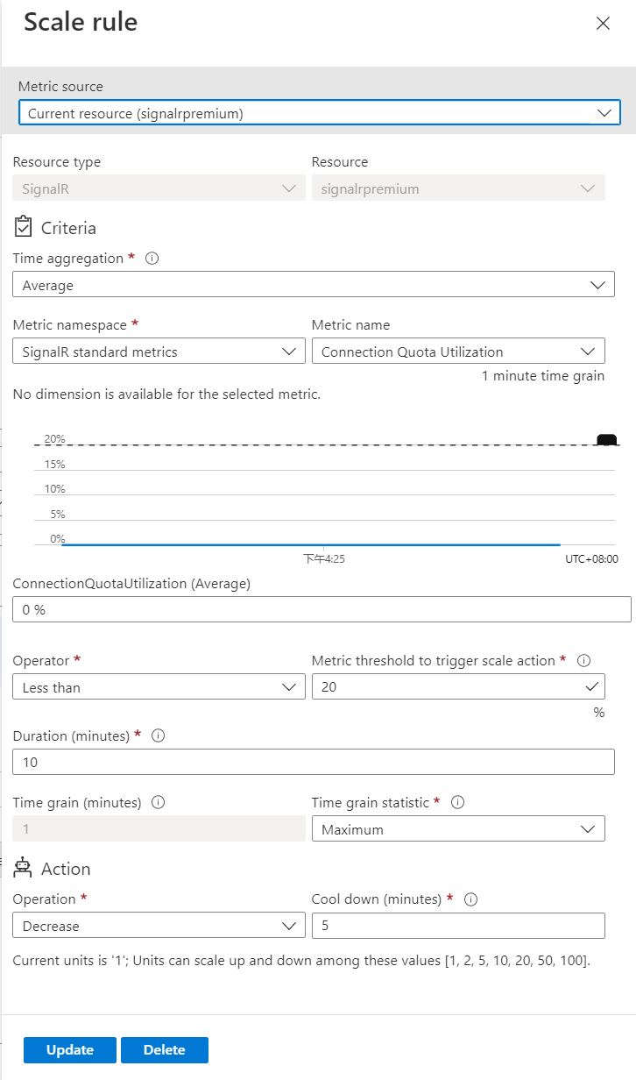Click the Update button
The height and width of the screenshot is (1080, 636).
coord(69,1049)
